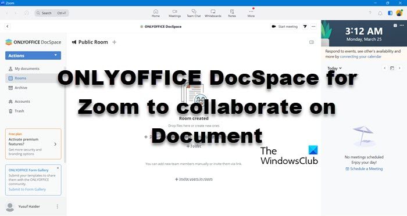Click Invite users in room link

[194, 179]
